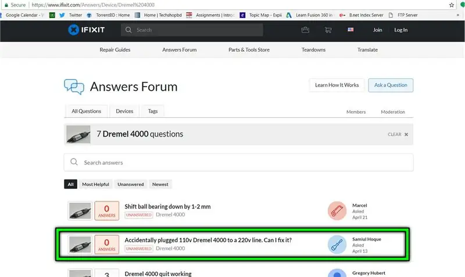Bookmark page with star icon
Image resolution: width=465 pixels, height=277 pixels.
pyautogui.click(x=452, y=5)
